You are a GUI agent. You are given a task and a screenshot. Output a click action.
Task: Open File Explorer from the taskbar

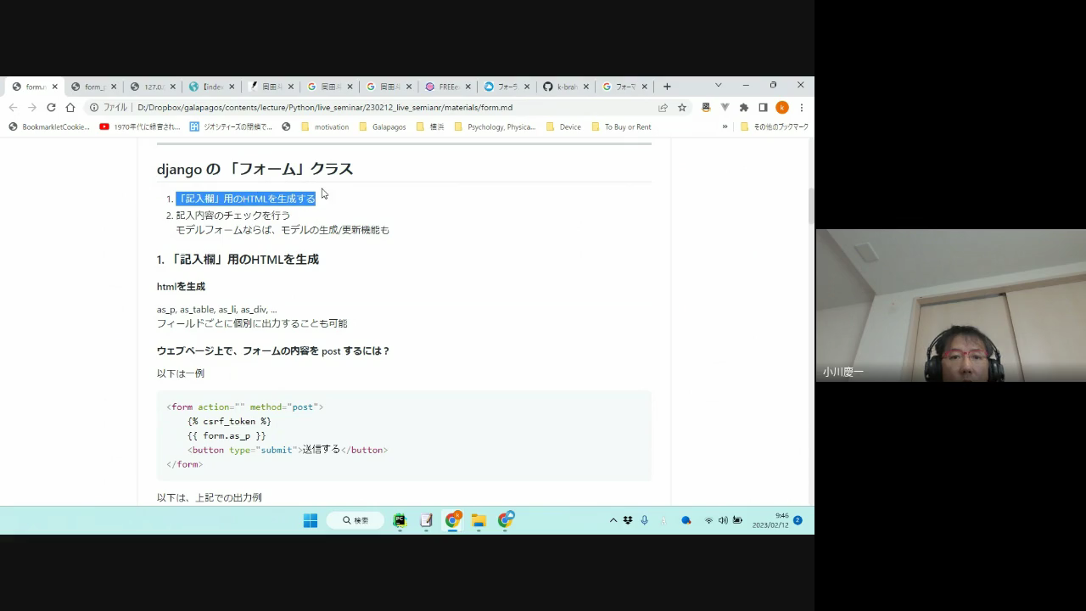tap(479, 520)
